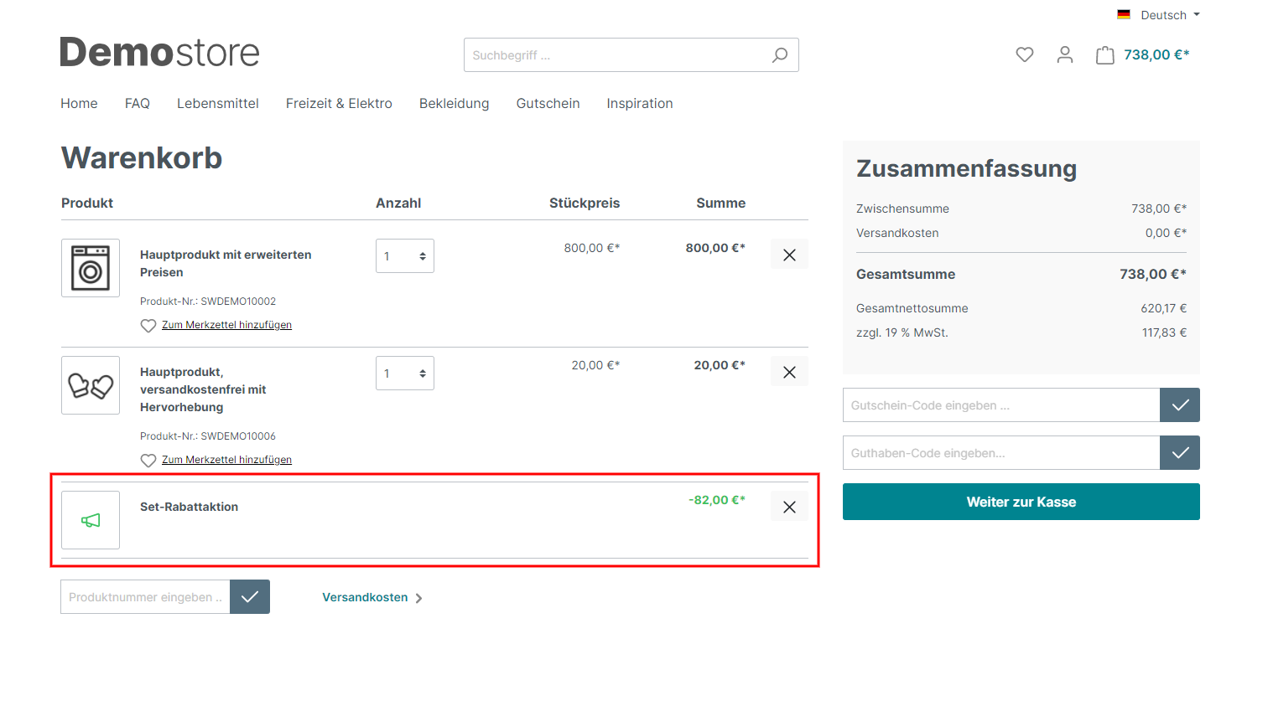Click the search magnifier icon

point(779,55)
